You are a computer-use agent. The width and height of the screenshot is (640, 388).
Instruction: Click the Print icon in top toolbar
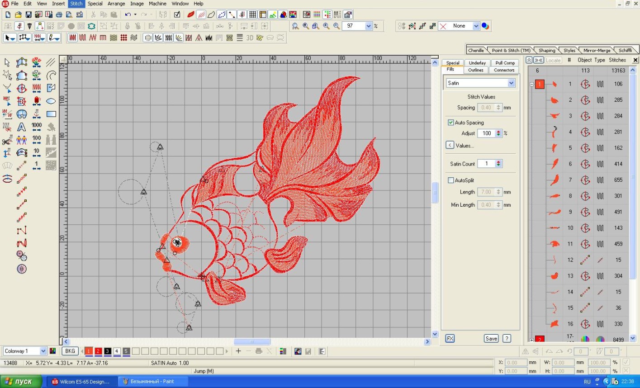click(59, 14)
